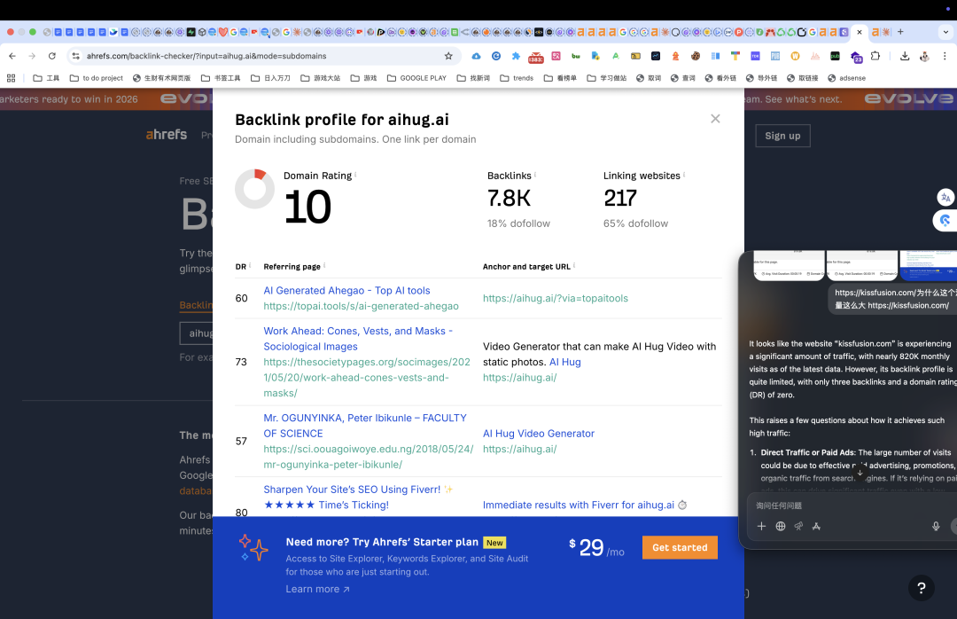Close the Backlink profile dialog
Image resolution: width=957 pixels, height=619 pixels.
(x=715, y=119)
